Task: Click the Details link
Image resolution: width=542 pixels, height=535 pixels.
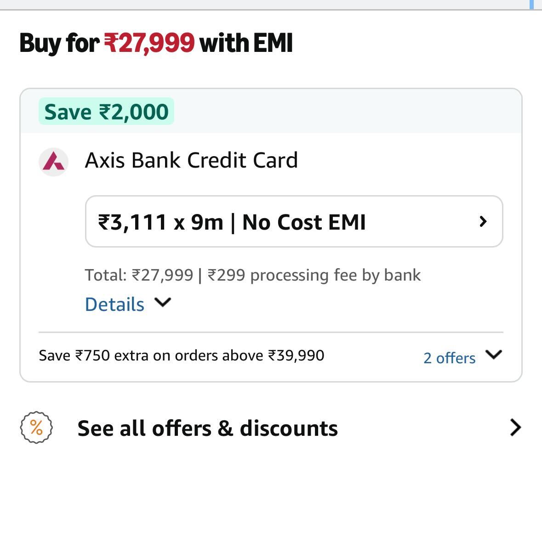Action: tap(114, 304)
